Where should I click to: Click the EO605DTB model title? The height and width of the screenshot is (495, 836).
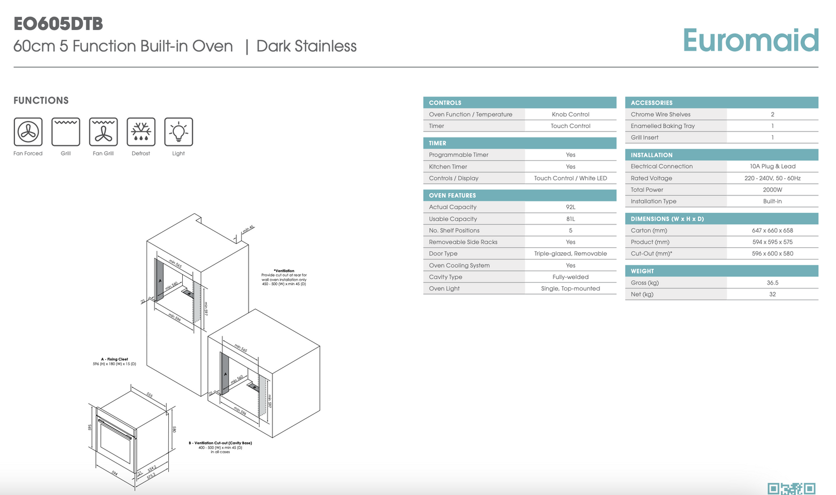point(59,24)
